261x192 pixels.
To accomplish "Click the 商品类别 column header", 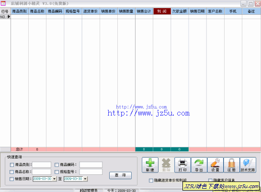I will point(20,11).
